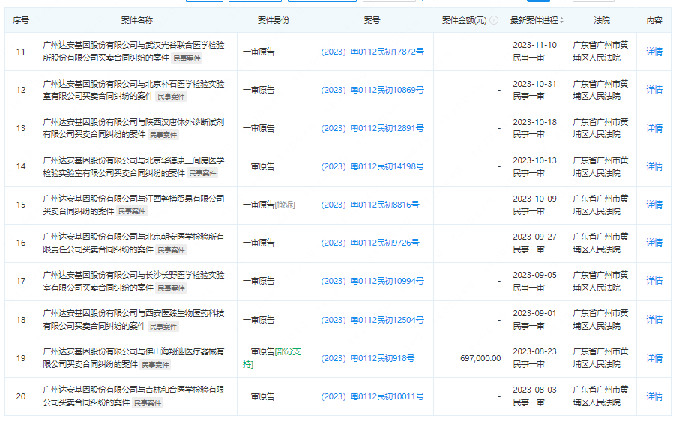Click the 民事案件 tag in row 12
The image size is (679, 421).
[163, 97]
